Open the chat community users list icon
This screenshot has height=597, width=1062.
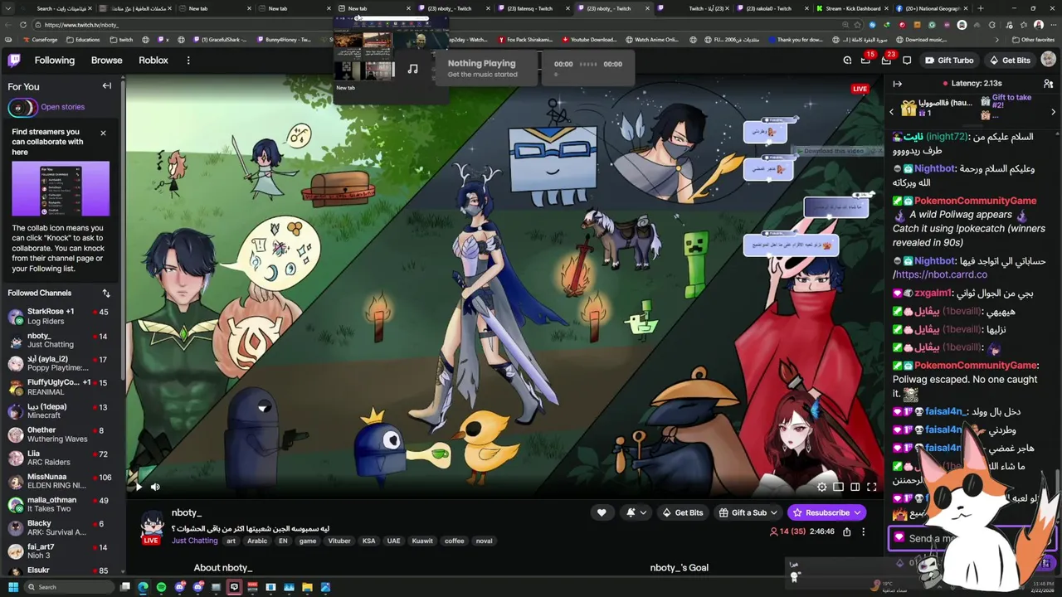click(1048, 83)
